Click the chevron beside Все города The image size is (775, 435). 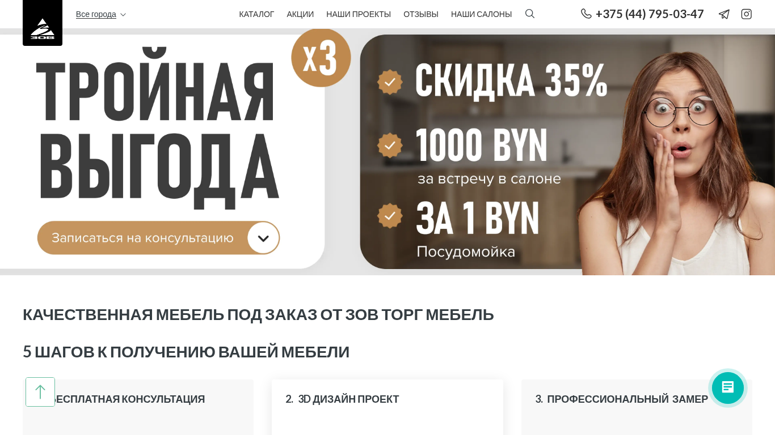tap(123, 15)
